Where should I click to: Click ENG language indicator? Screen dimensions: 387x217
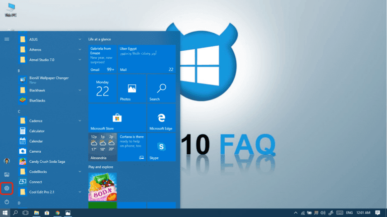pyautogui.click(x=349, y=213)
